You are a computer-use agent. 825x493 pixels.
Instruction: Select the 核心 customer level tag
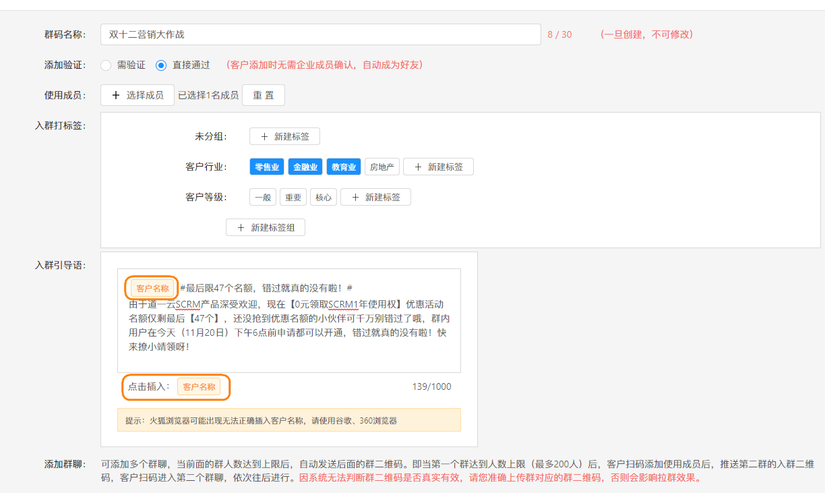point(323,197)
